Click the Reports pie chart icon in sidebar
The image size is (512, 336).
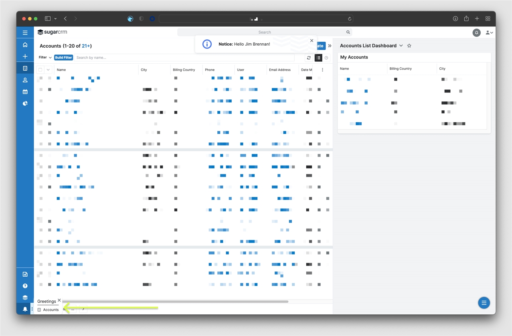pos(25,103)
